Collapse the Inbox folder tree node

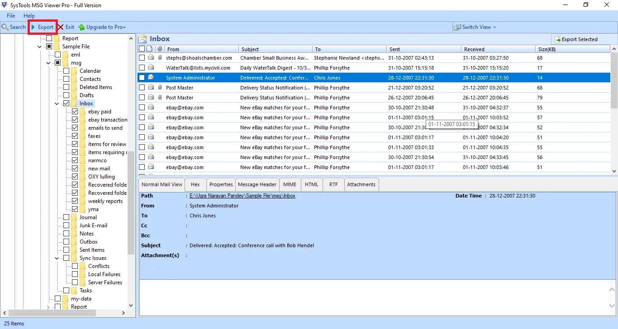point(57,103)
